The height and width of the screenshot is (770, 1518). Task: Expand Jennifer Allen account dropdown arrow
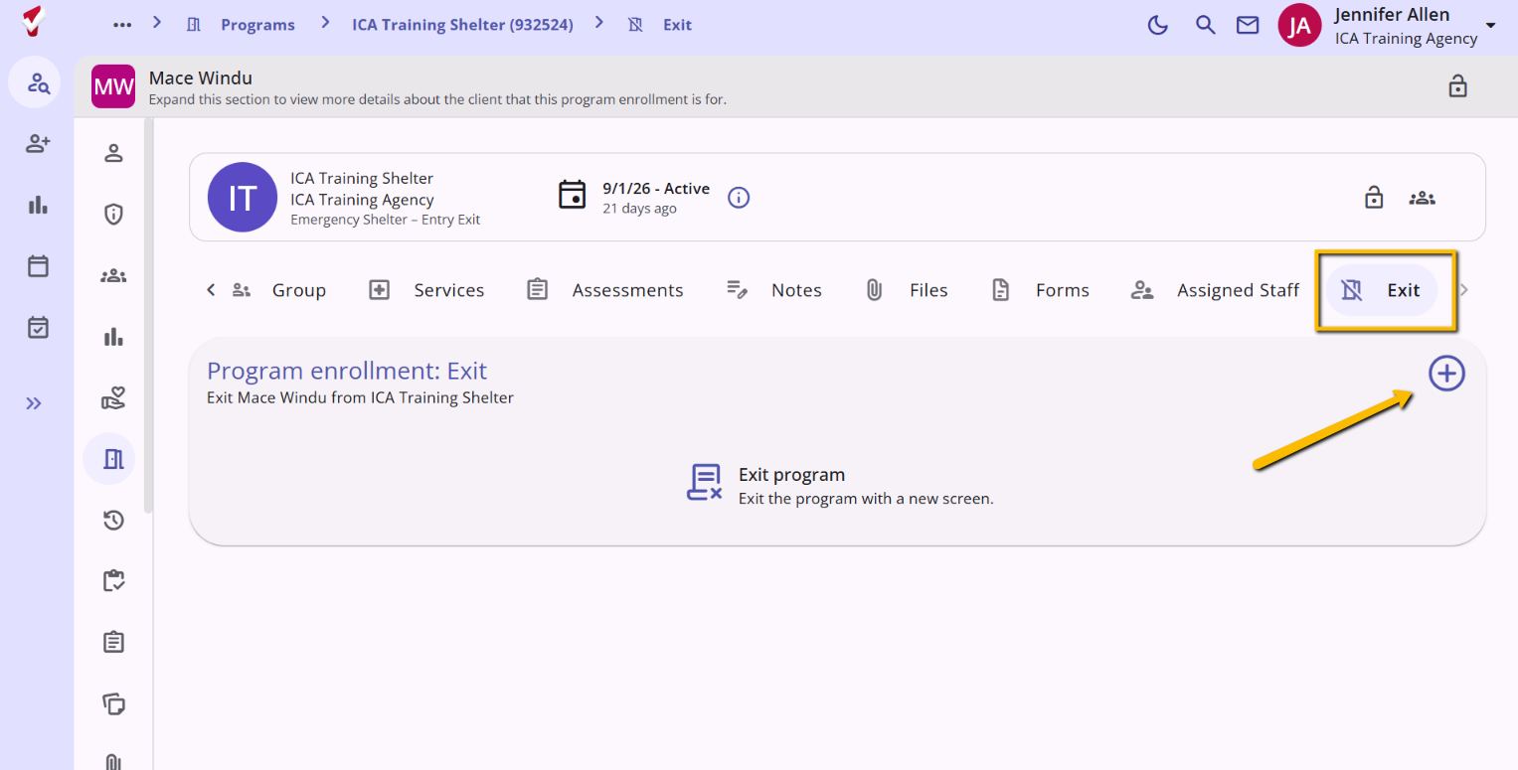point(1490,25)
